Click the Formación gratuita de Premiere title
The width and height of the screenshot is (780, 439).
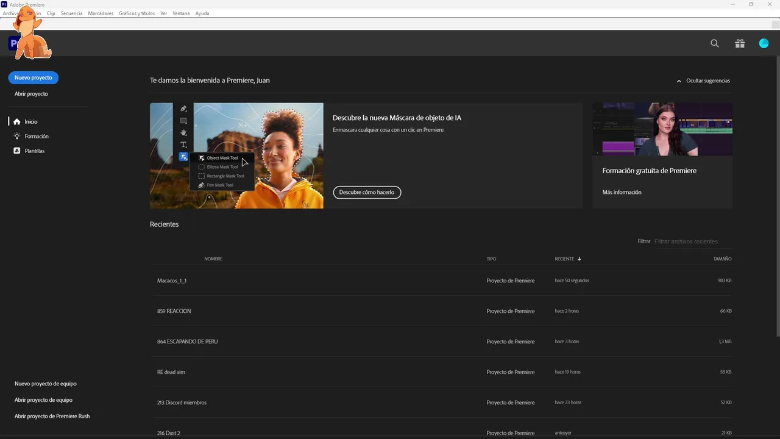click(649, 171)
